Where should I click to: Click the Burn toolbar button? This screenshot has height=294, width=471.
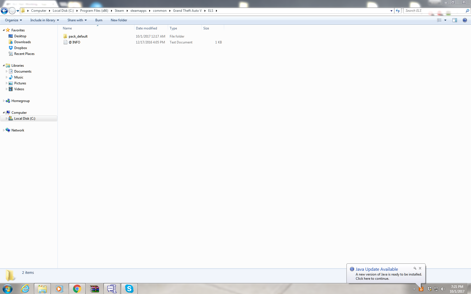click(99, 20)
